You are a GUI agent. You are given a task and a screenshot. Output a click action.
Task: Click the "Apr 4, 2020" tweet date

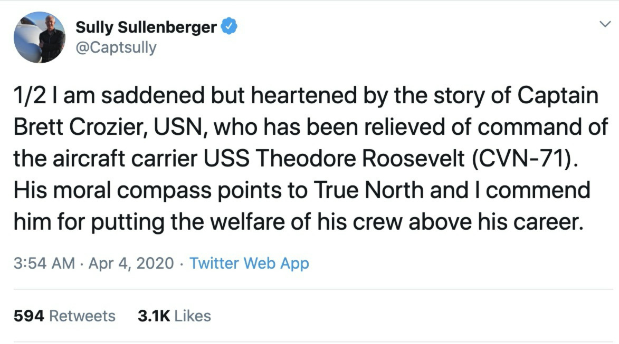pos(131,263)
